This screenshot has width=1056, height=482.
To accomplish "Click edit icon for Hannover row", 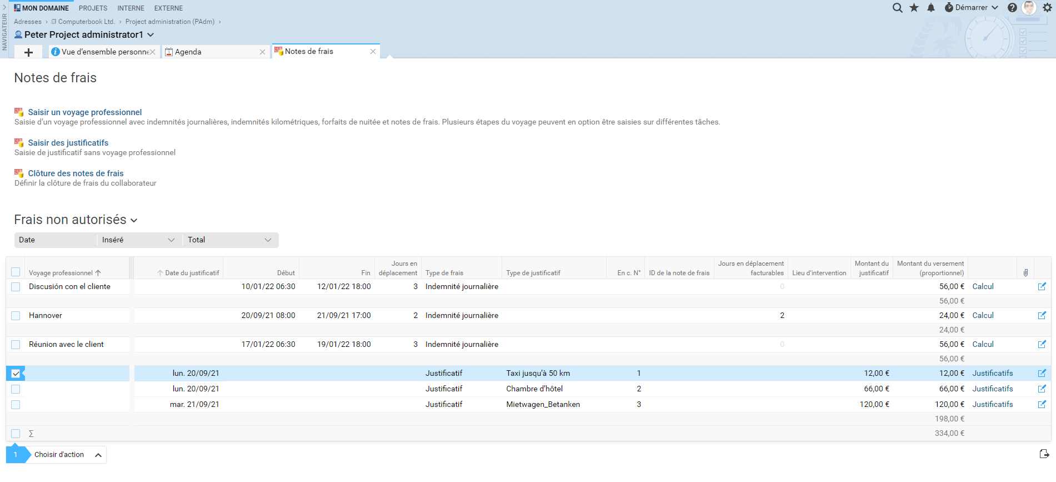I will (1042, 315).
